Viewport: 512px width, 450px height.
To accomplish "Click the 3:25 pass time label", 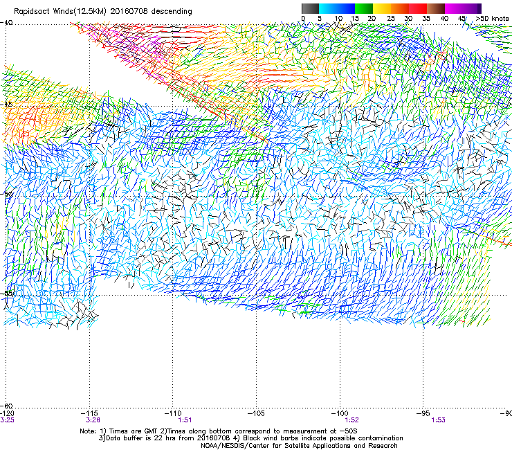I will click(7, 420).
